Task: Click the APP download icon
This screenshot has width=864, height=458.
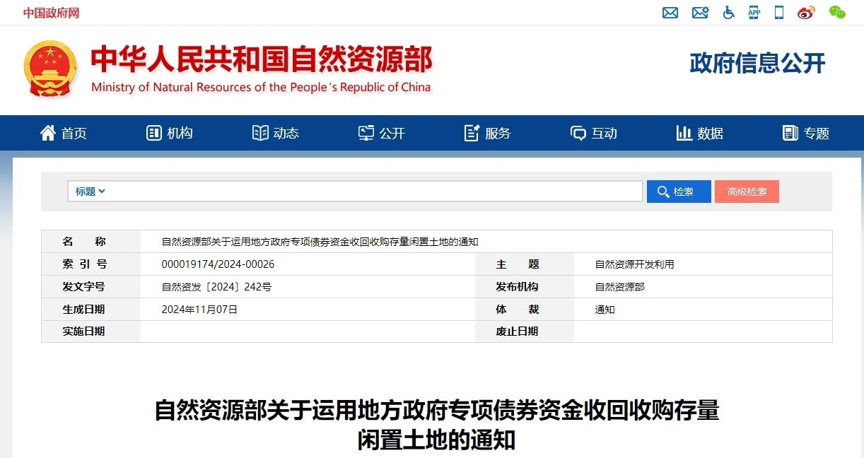Action: [x=754, y=13]
